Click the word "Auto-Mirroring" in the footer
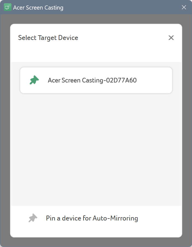The width and height of the screenshot is (192, 247). [115, 218]
